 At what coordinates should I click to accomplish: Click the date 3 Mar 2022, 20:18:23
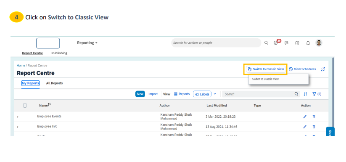click(x=220, y=117)
